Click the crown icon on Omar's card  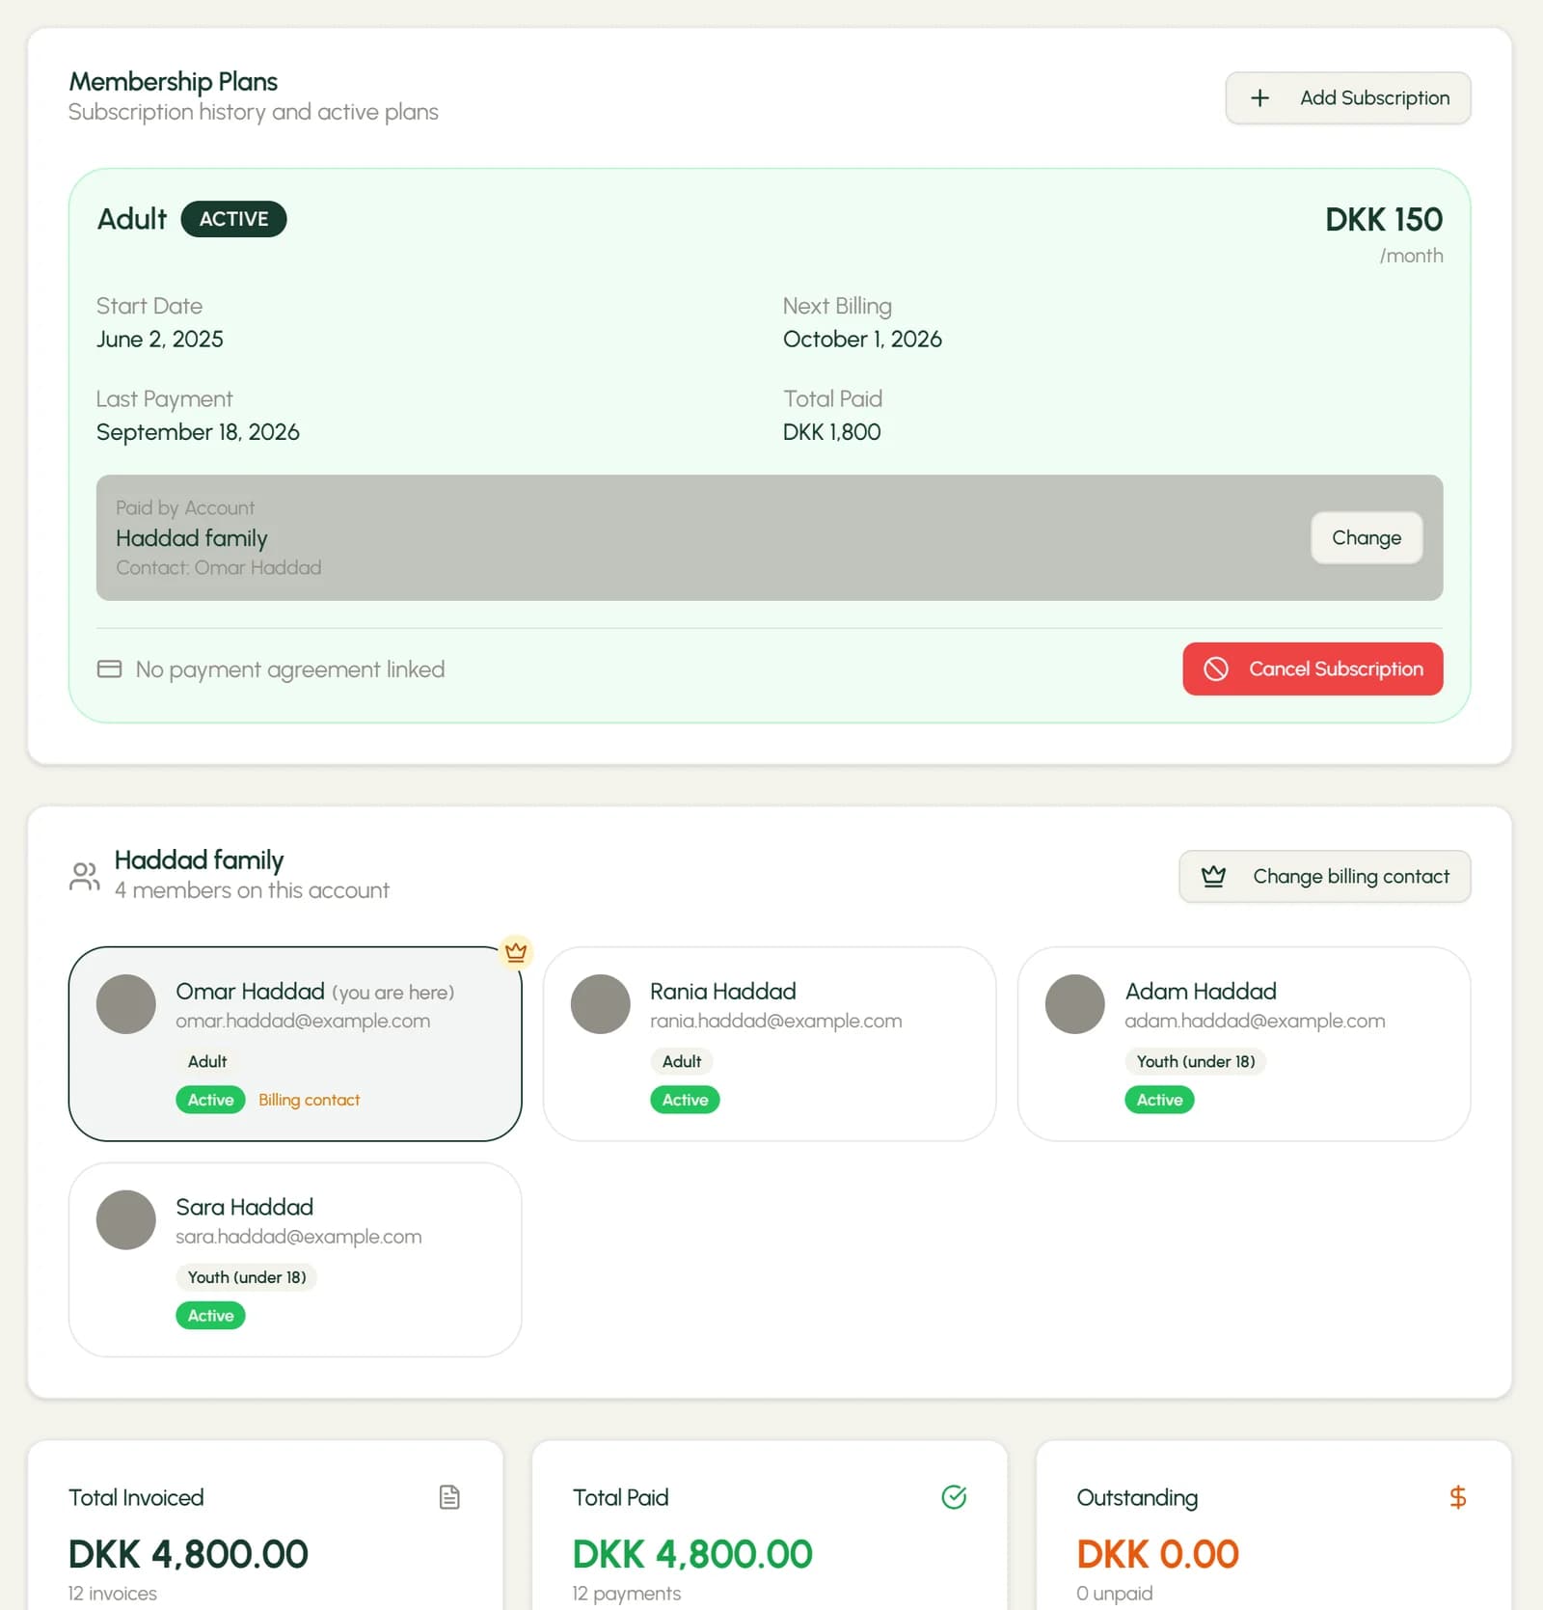[516, 952]
